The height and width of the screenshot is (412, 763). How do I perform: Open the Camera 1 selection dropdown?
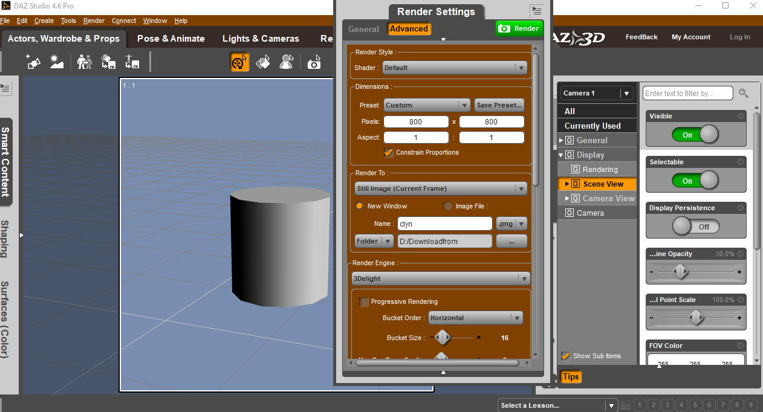coord(597,93)
